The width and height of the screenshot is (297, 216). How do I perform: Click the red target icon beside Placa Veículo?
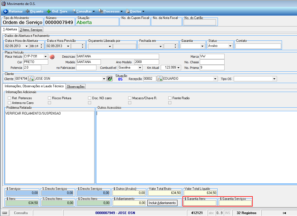pos(52,57)
